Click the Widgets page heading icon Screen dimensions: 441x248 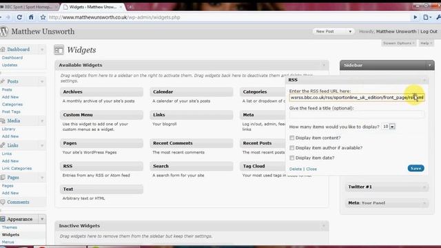click(59, 50)
